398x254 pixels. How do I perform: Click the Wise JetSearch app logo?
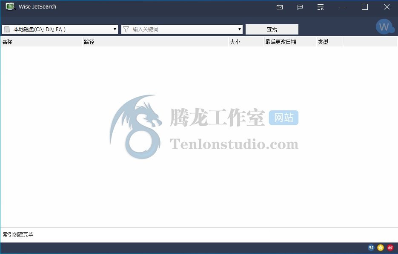tap(10, 7)
